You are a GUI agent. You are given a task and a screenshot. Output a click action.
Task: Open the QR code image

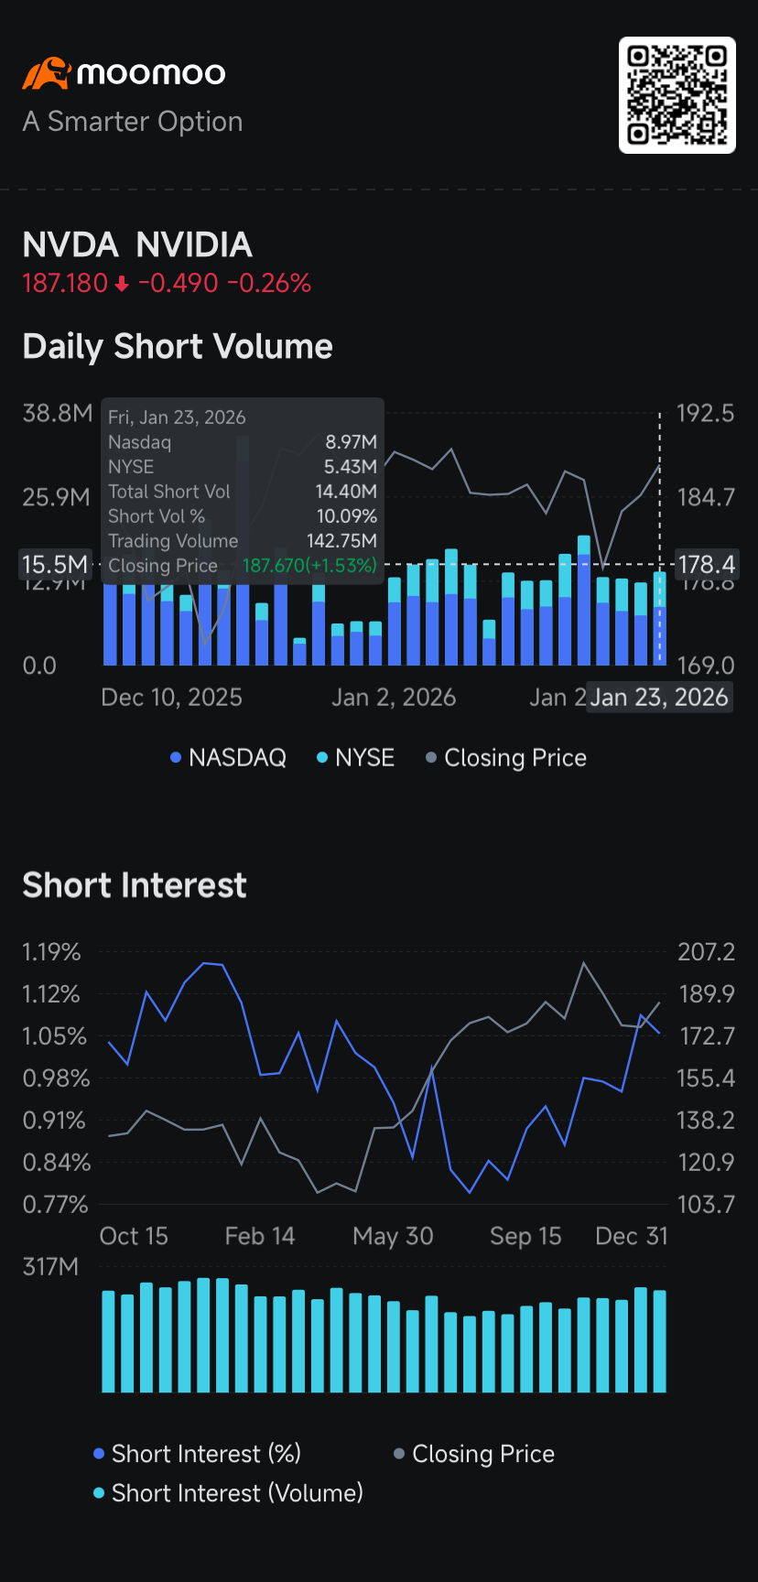(677, 95)
